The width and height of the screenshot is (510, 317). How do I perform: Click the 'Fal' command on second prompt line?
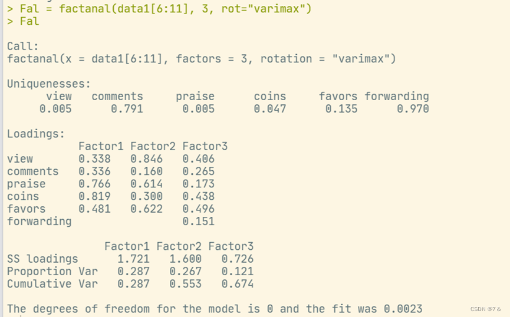point(29,21)
